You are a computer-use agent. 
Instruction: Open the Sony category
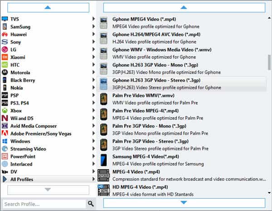pyautogui.click(x=48, y=42)
